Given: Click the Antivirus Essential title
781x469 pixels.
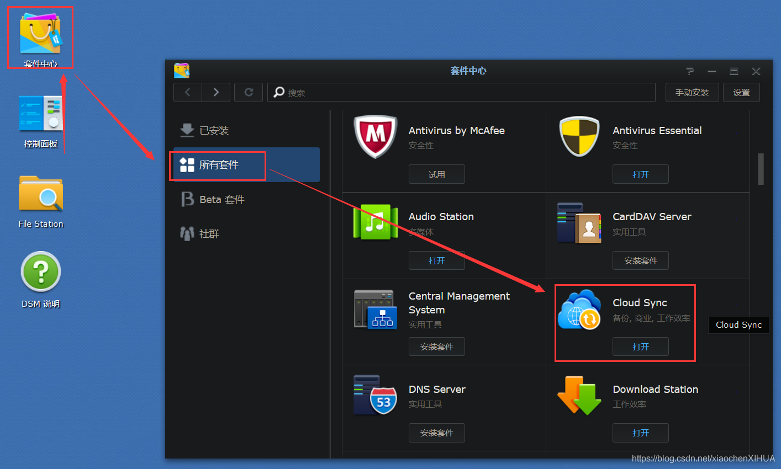Looking at the screenshot, I should (657, 131).
